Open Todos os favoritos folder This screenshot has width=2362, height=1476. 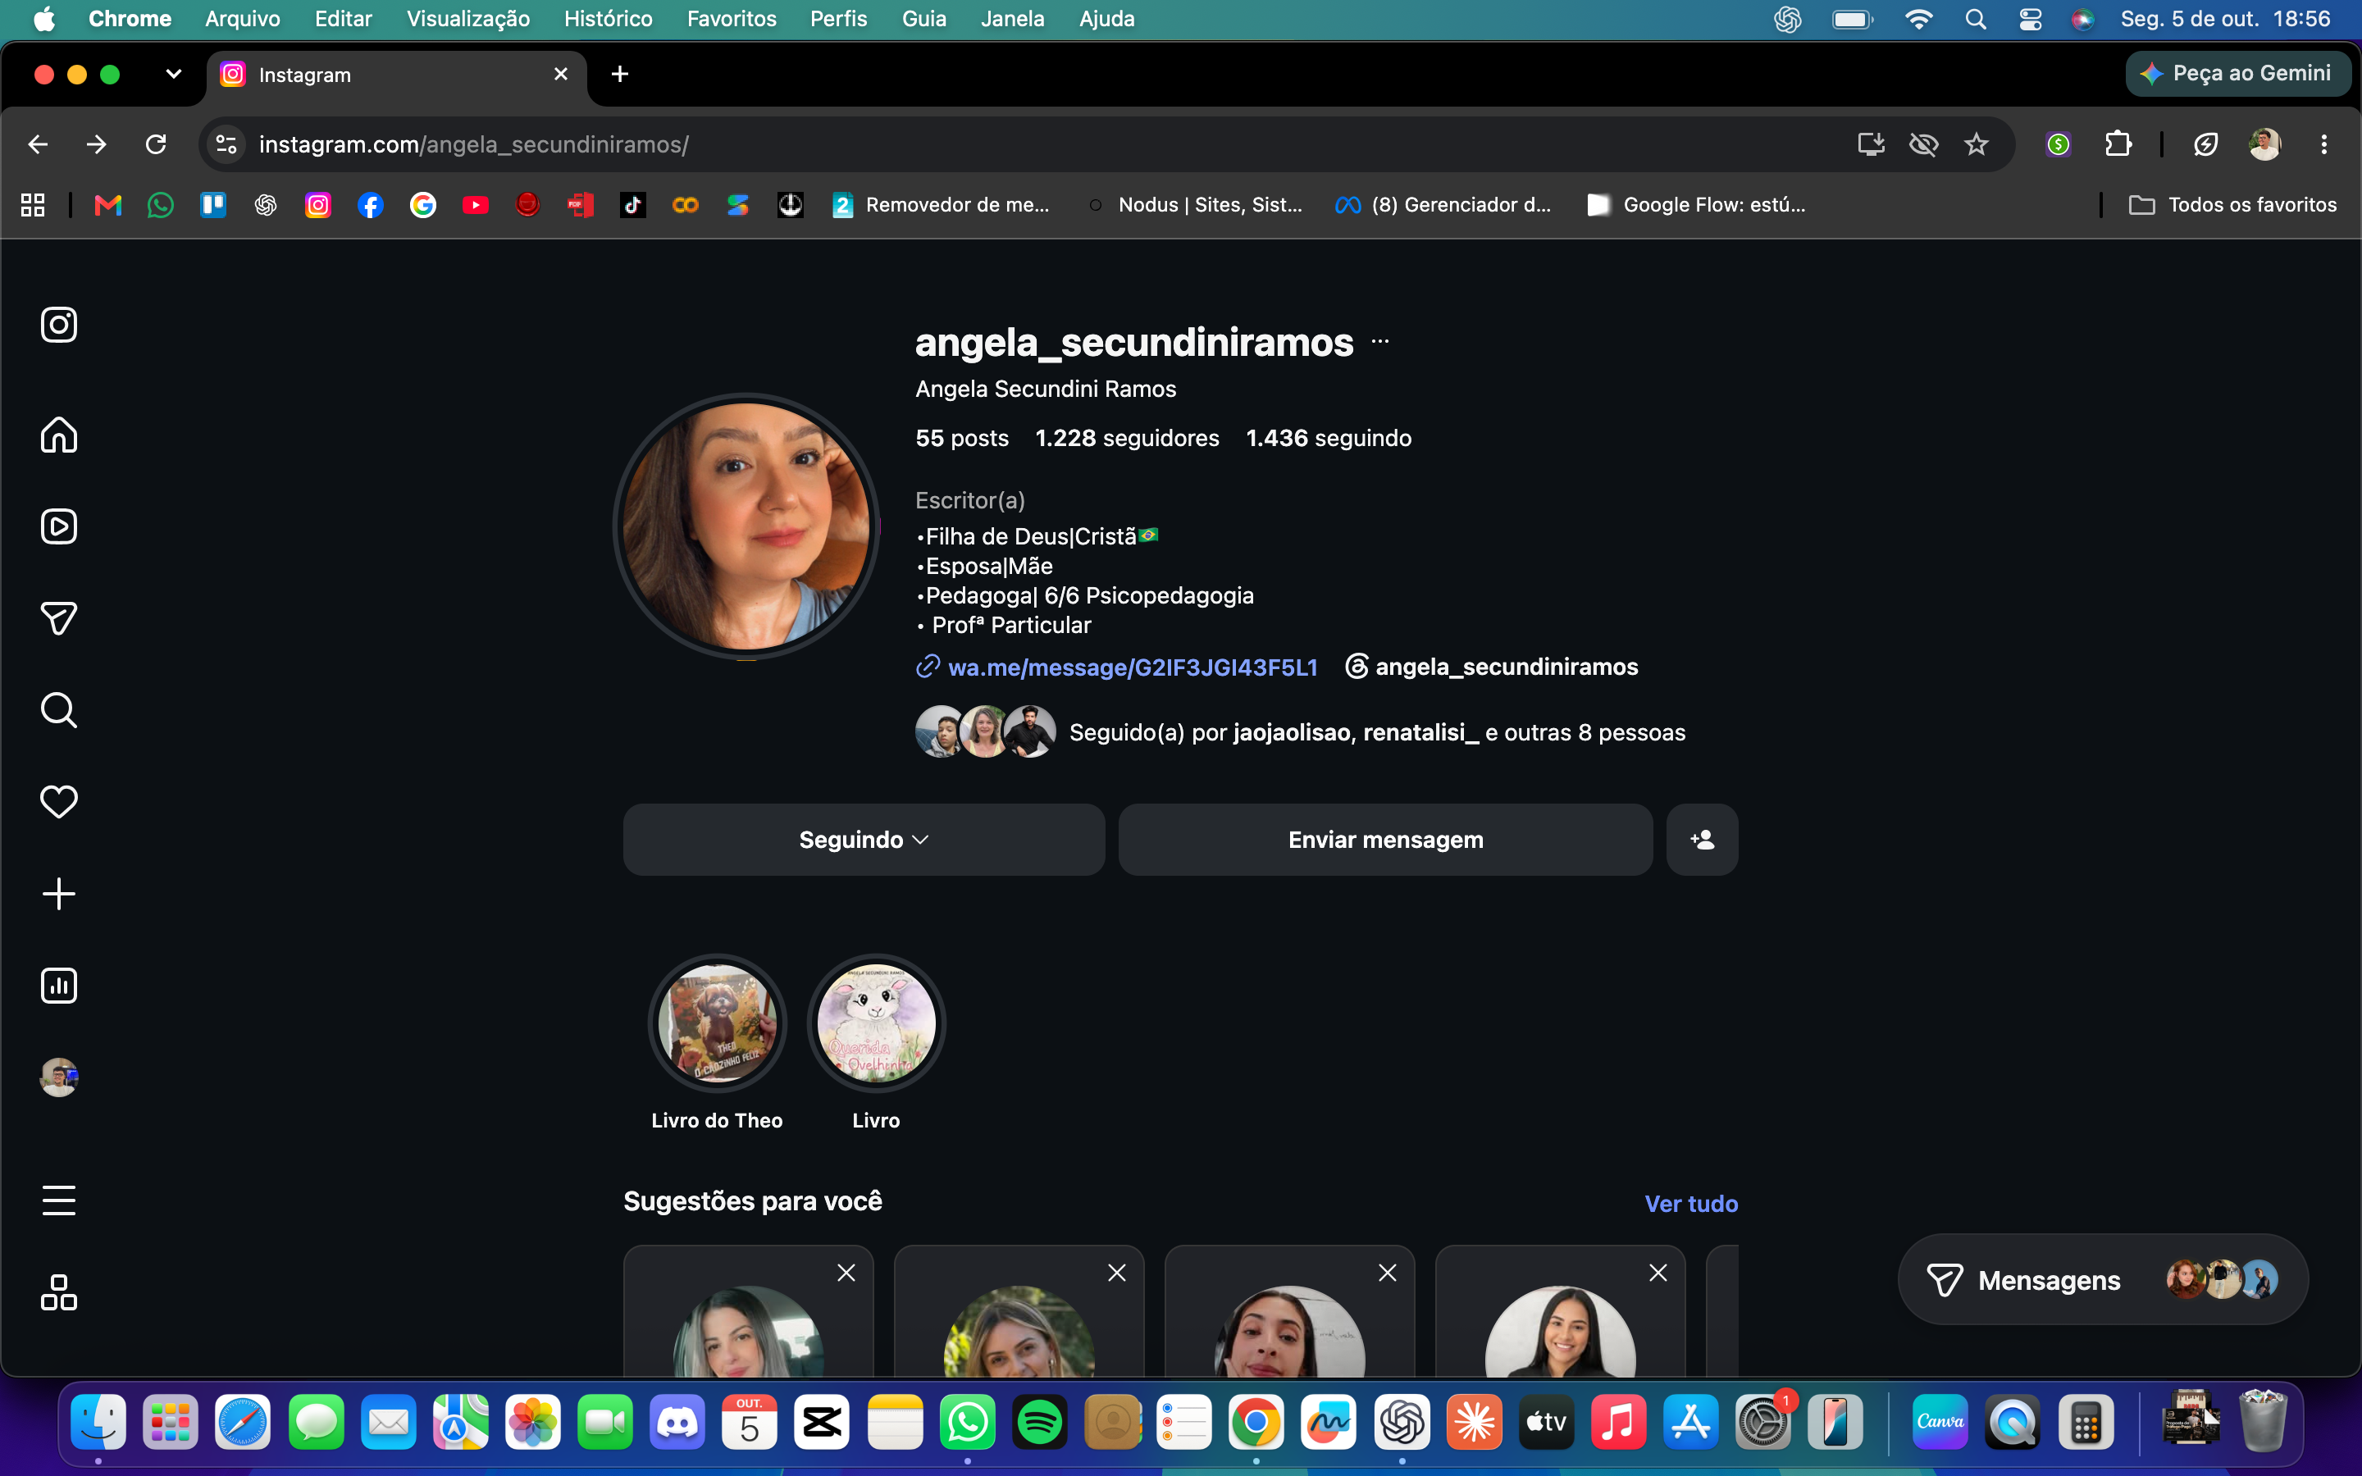pyautogui.click(x=2233, y=205)
